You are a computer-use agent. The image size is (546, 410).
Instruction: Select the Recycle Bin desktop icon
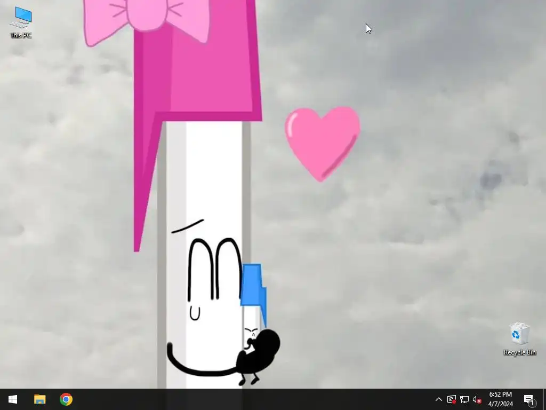pyautogui.click(x=519, y=338)
